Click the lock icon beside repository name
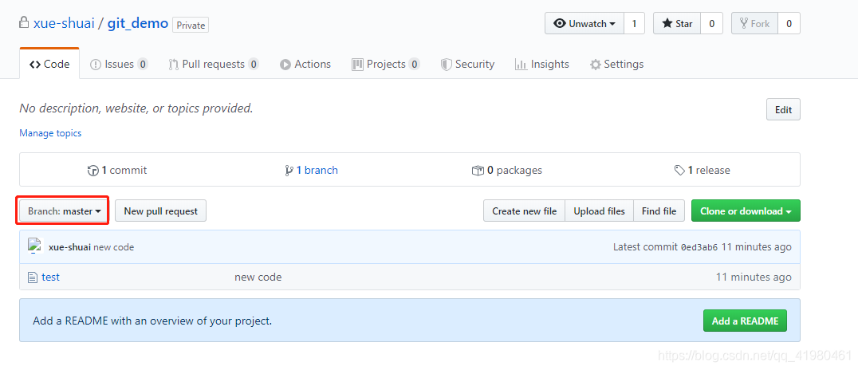Viewport: 858px width, 370px height. (x=24, y=23)
